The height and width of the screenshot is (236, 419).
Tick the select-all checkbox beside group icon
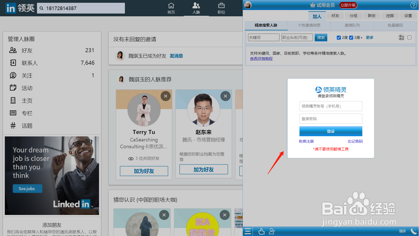point(409,37)
